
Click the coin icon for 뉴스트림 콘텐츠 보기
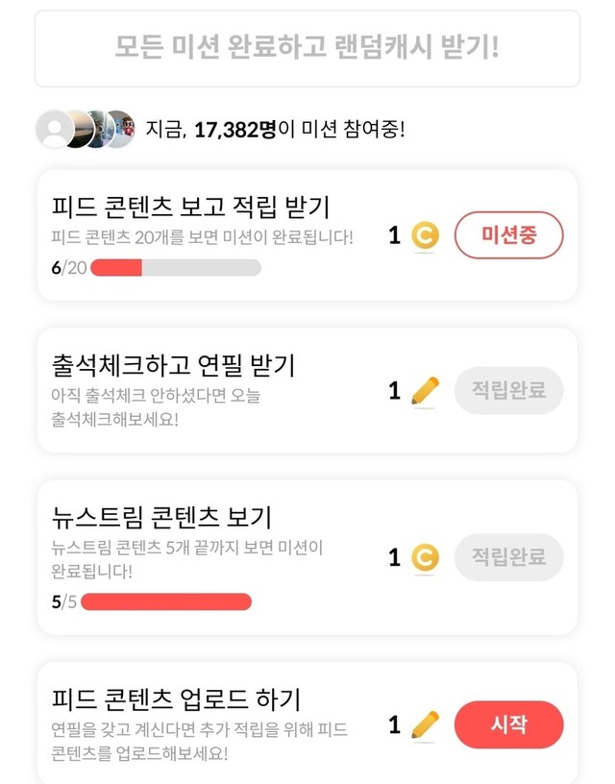[425, 557]
